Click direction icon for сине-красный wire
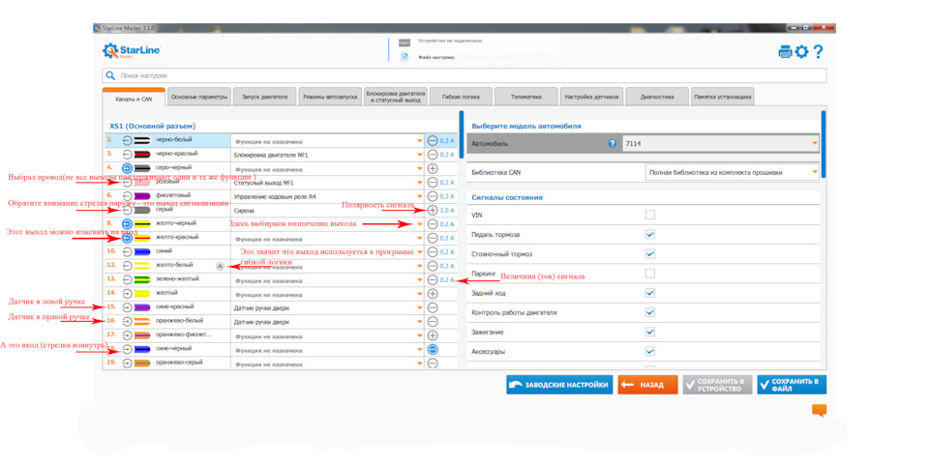 (x=127, y=307)
